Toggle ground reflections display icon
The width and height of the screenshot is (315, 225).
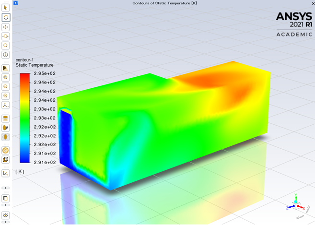coord(5,118)
